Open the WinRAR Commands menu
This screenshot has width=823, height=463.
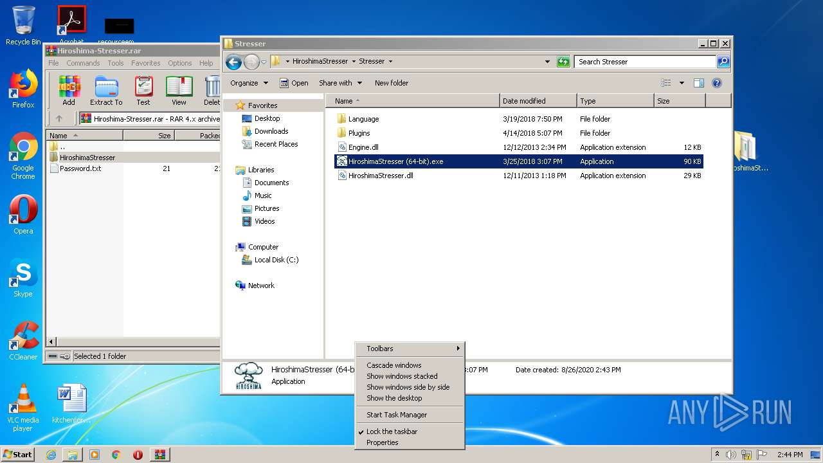coord(83,63)
